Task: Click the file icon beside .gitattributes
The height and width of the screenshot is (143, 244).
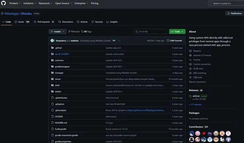Action: pyautogui.click(x=52, y=98)
